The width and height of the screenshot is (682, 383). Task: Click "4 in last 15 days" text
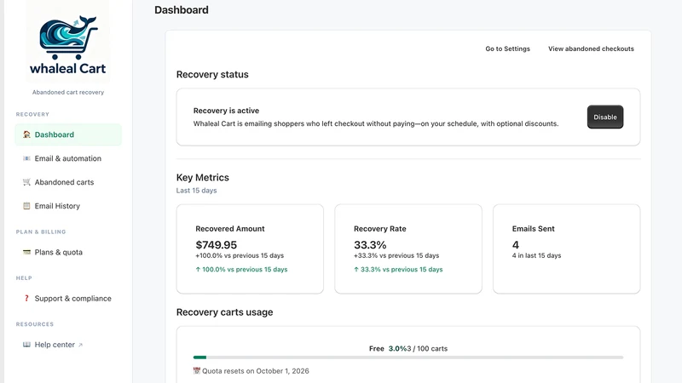point(536,255)
